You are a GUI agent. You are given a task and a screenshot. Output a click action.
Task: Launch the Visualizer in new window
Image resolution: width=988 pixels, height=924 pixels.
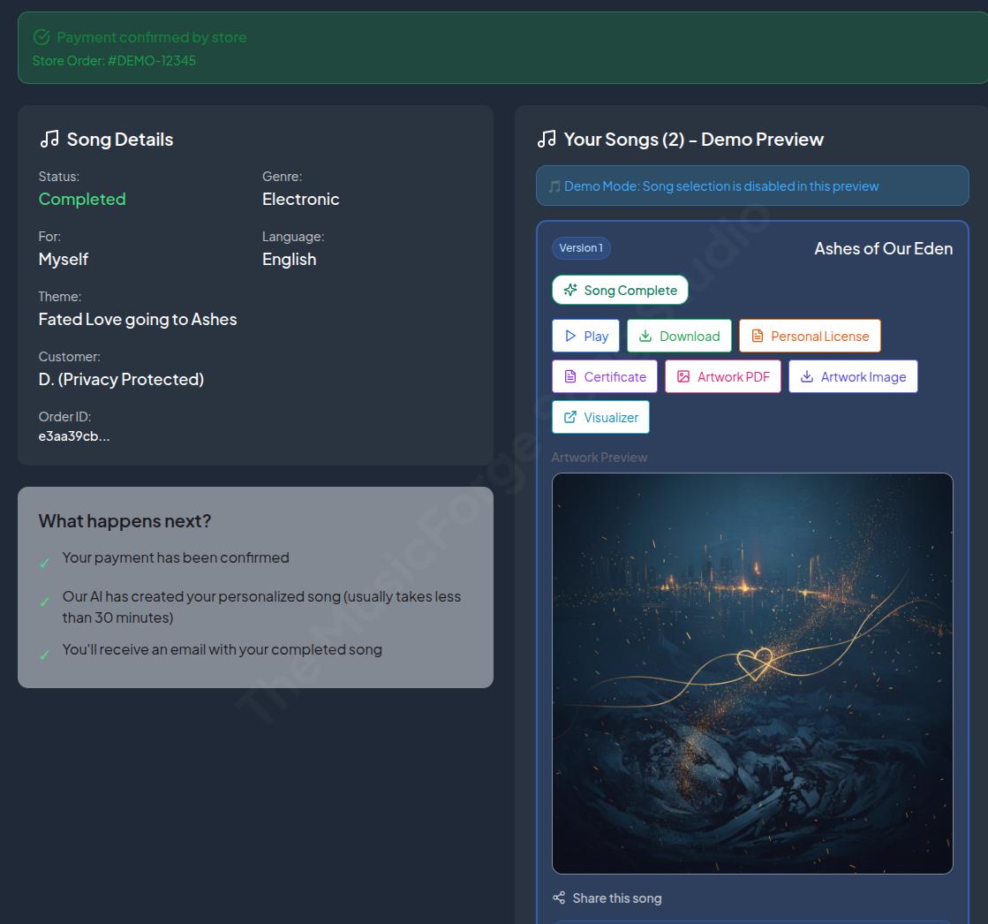600,417
